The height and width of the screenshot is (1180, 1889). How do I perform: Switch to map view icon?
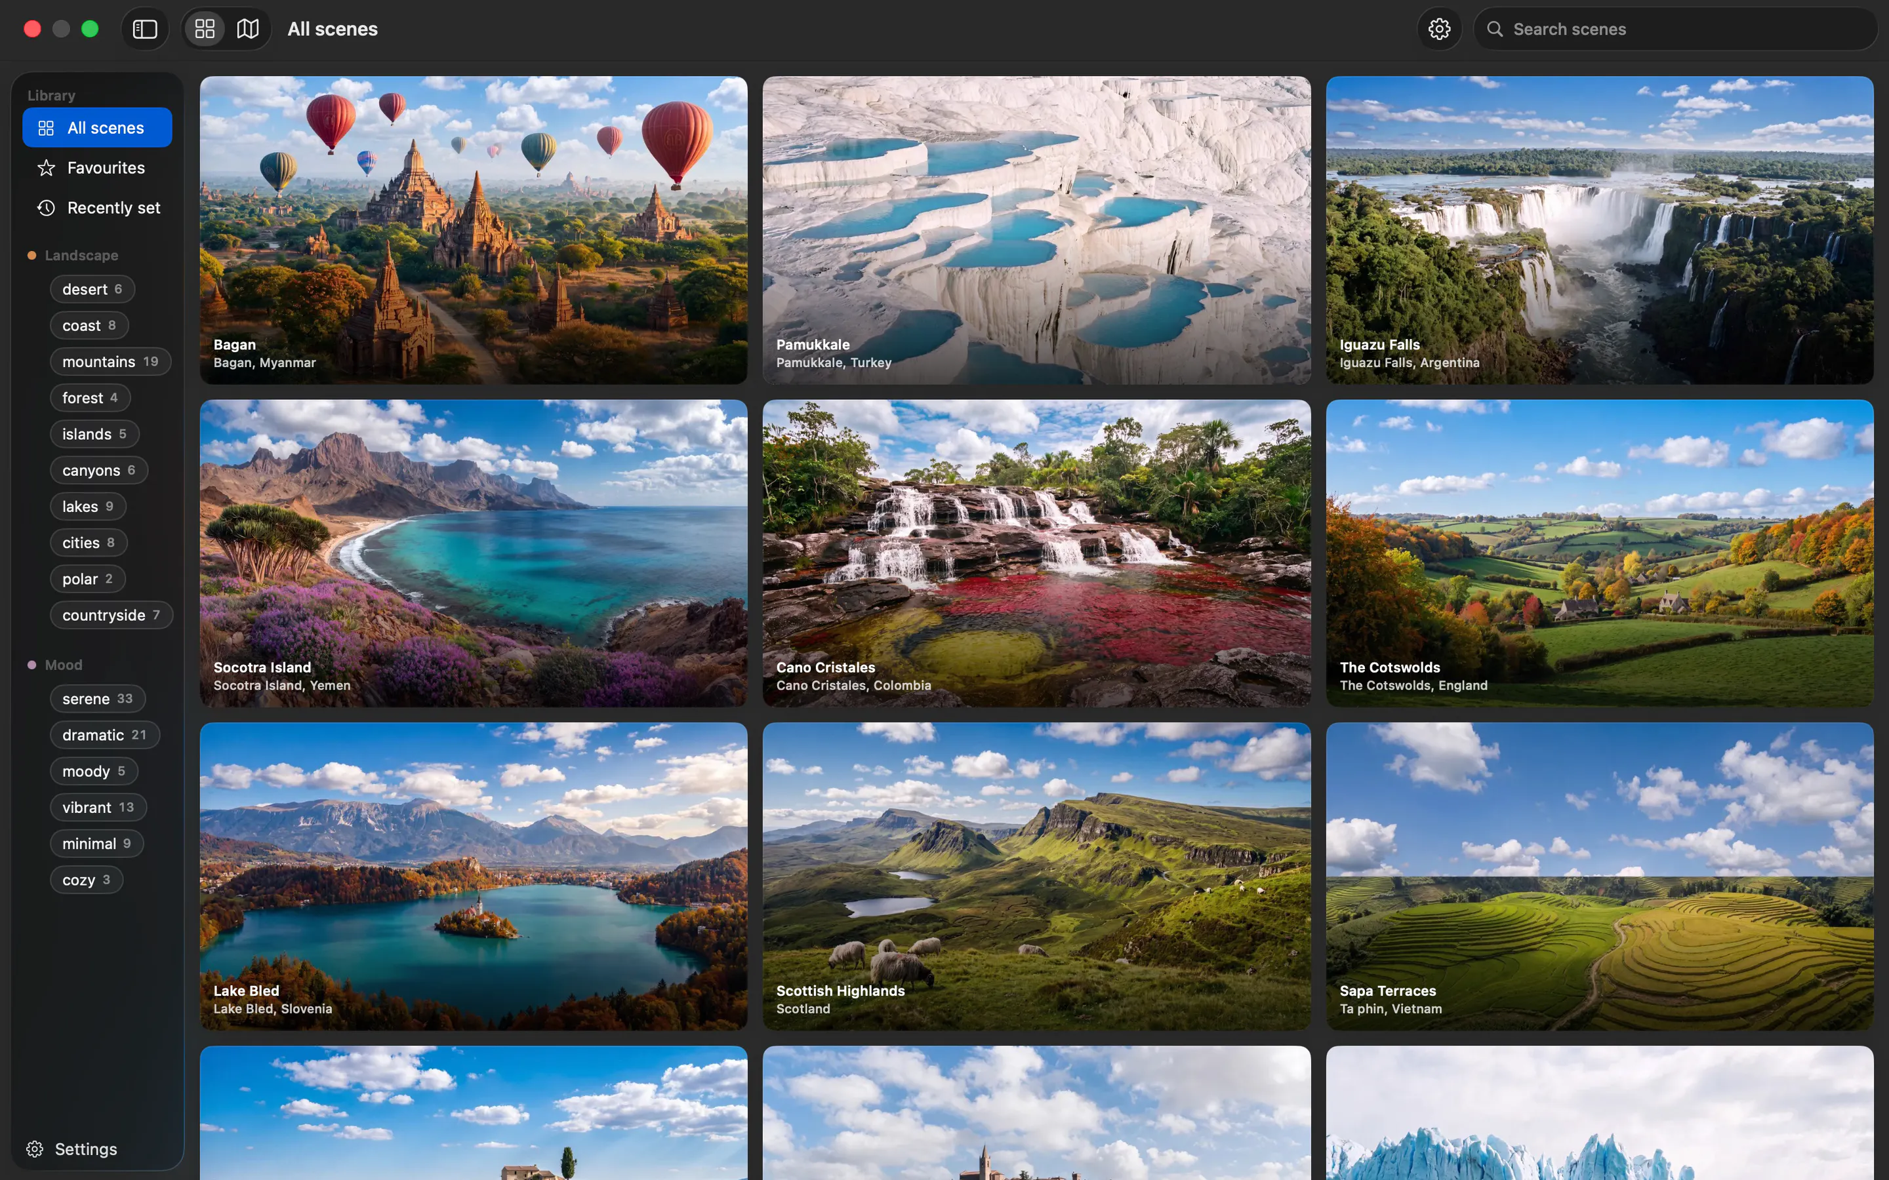coord(247,29)
